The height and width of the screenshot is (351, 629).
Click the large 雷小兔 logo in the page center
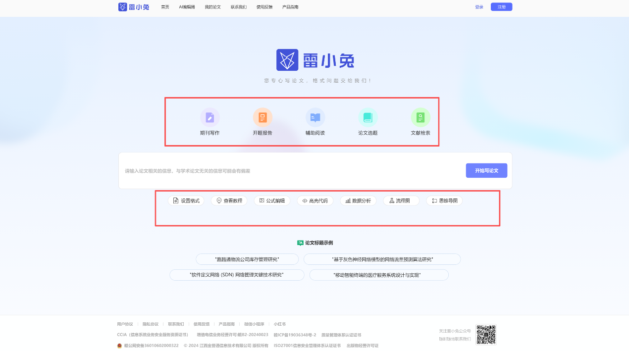point(315,60)
